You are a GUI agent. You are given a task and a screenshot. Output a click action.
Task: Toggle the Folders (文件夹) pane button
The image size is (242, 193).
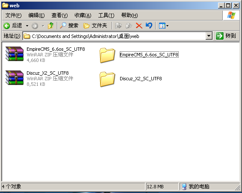(95, 26)
